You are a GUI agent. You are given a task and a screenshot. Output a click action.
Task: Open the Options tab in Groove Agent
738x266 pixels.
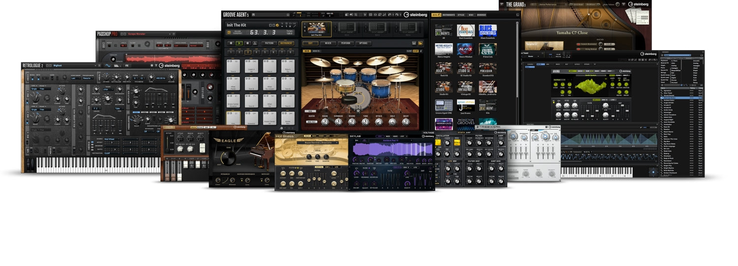tap(363, 43)
